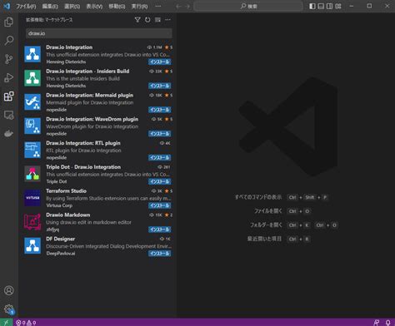The height and width of the screenshot is (326, 395).
Task: Install Drawio Markdown extension
Action: tap(159, 230)
